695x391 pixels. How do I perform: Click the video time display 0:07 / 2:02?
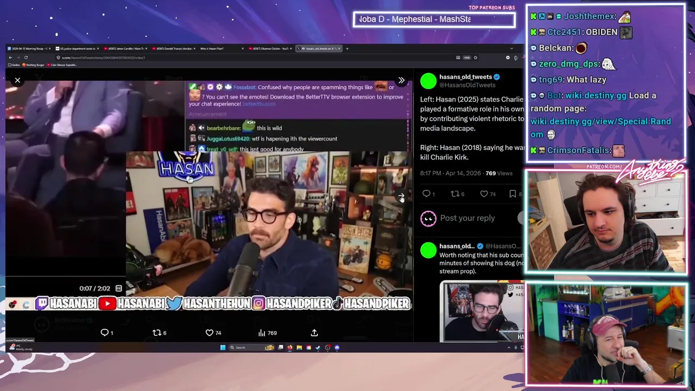point(95,288)
